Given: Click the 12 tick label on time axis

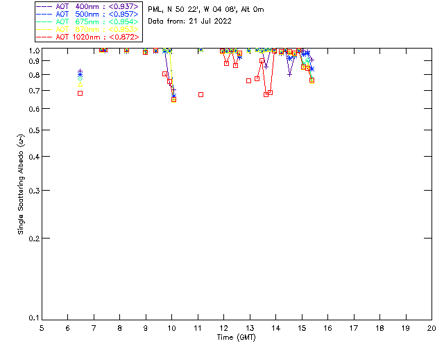Looking at the screenshot, I should pos(223,328).
